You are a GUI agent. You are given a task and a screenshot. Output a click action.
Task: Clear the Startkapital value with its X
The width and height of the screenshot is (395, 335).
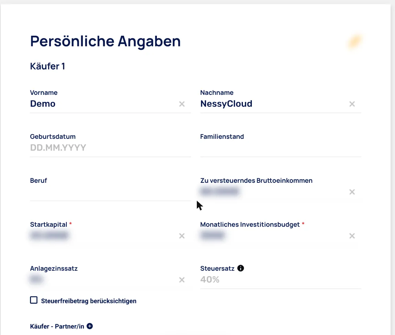tap(182, 236)
